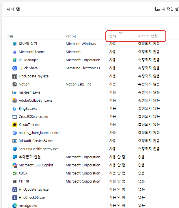
Task: Click the AdobeCollabSync.exe icon
Action: (15, 101)
